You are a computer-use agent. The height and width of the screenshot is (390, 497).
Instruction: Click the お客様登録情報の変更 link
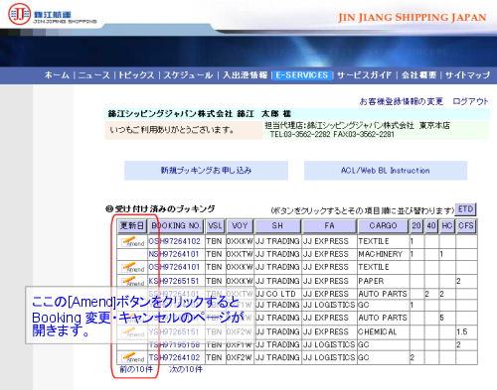tap(402, 101)
